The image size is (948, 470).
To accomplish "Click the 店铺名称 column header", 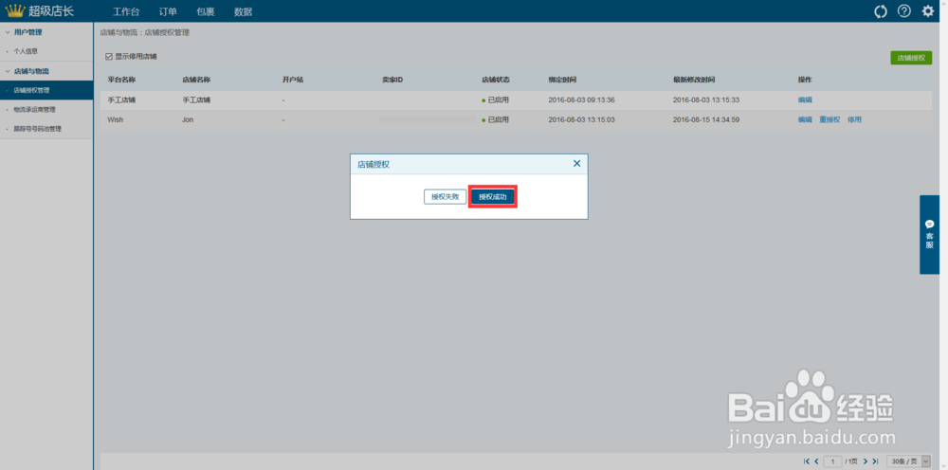I will tap(196, 80).
